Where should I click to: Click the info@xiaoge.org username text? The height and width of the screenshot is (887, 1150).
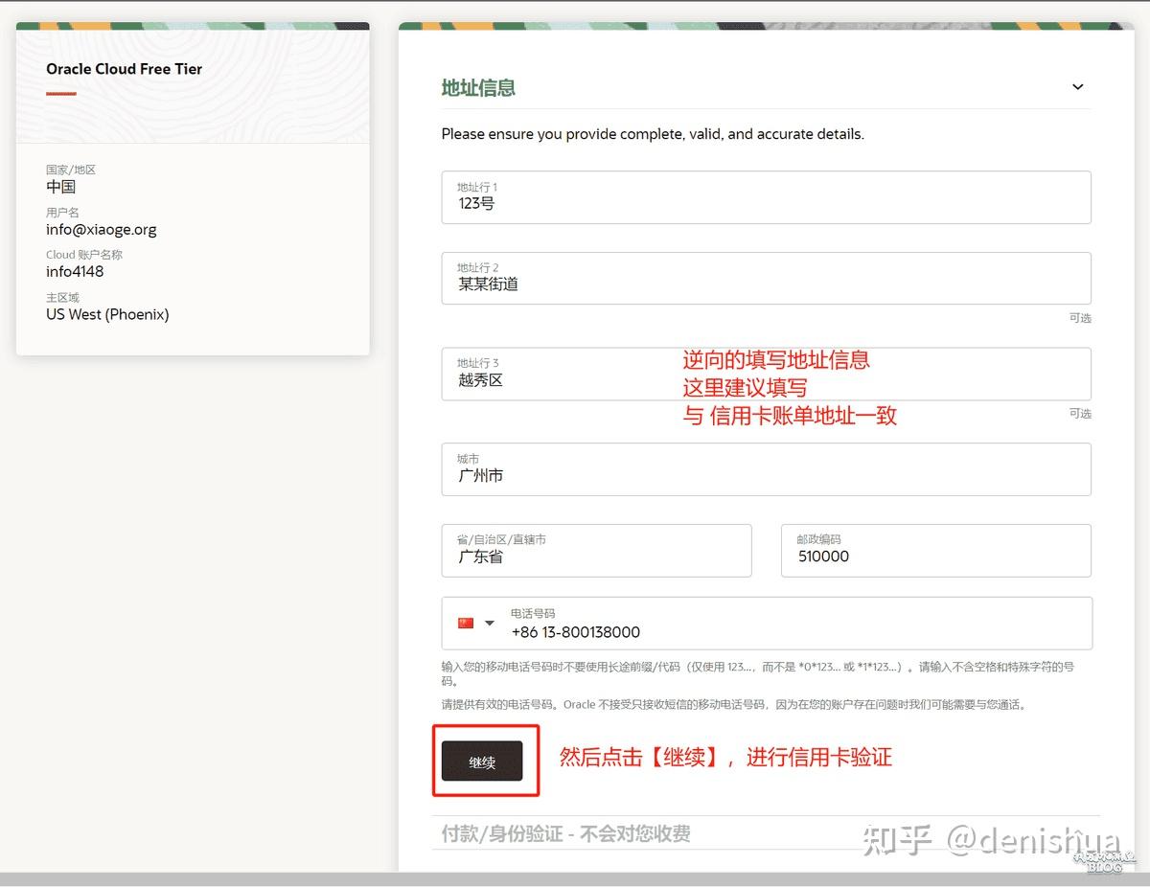click(x=102, y=229)
